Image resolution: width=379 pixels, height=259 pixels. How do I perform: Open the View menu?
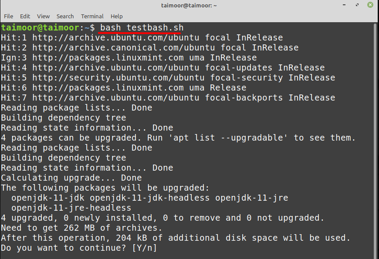point(43,16)
